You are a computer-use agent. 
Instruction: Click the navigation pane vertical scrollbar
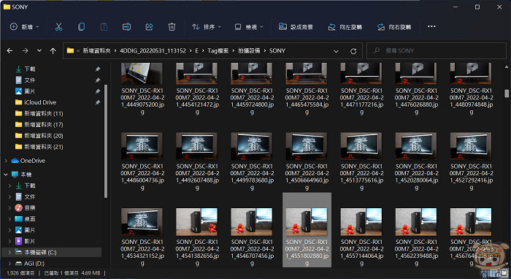106,141
